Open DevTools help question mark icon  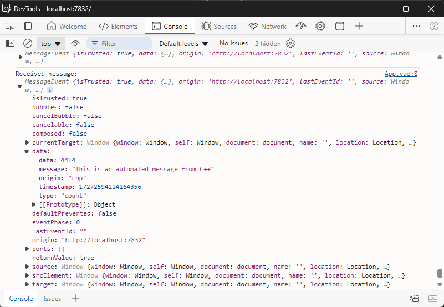tap(433, 26)
